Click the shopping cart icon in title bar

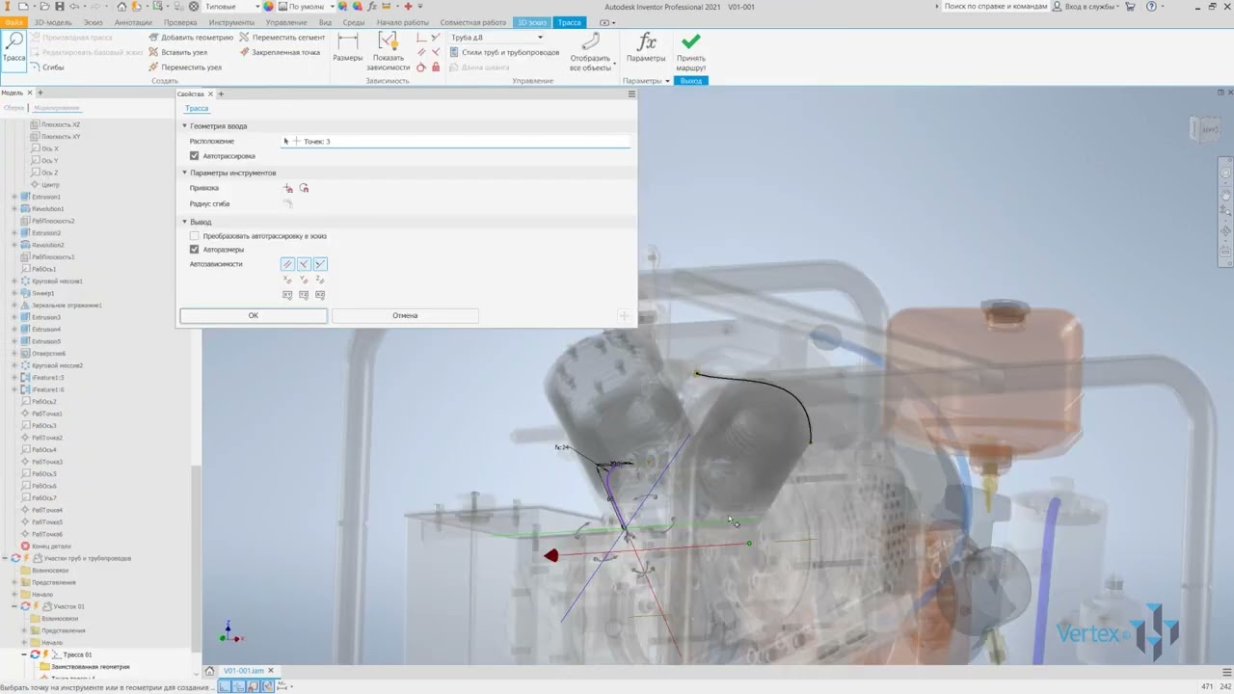click(x=1130, y=6)
